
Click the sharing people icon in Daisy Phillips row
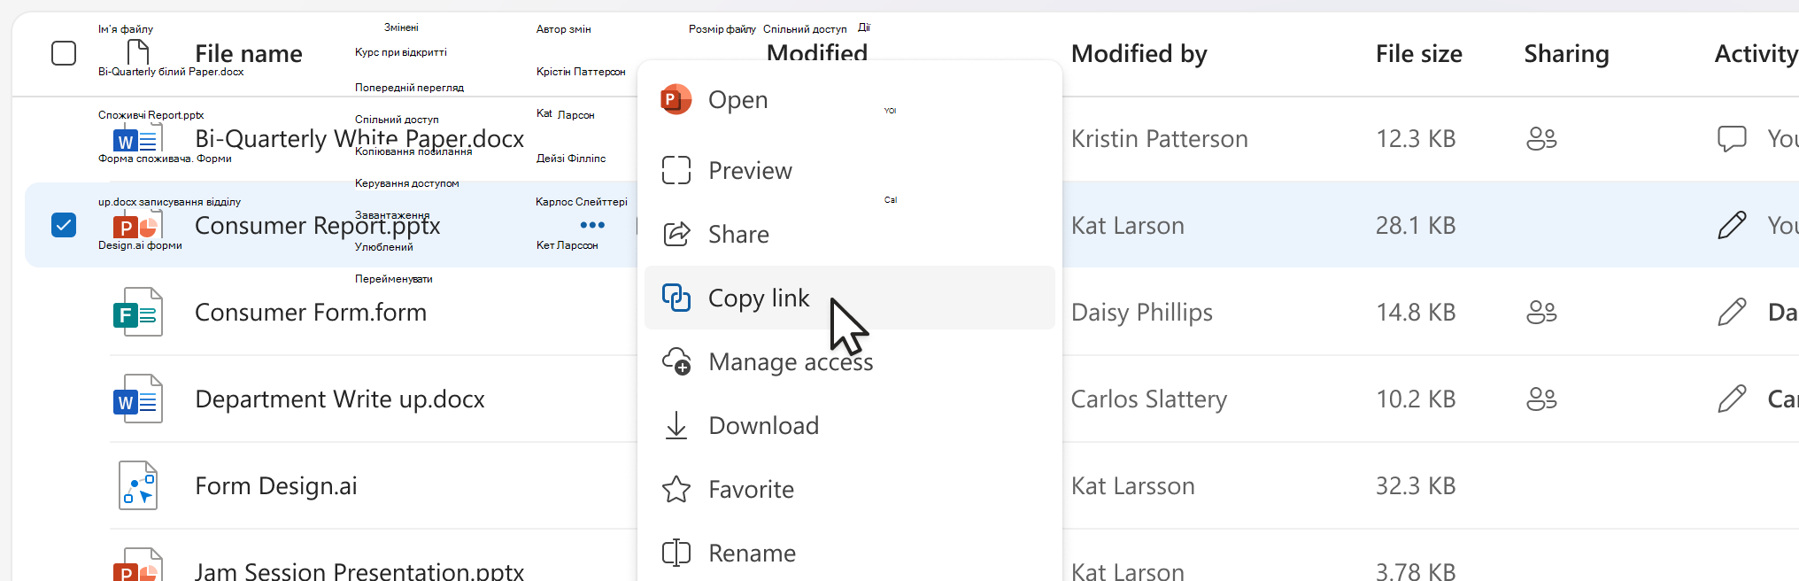pyautogui.click(x=1541, y=312)
